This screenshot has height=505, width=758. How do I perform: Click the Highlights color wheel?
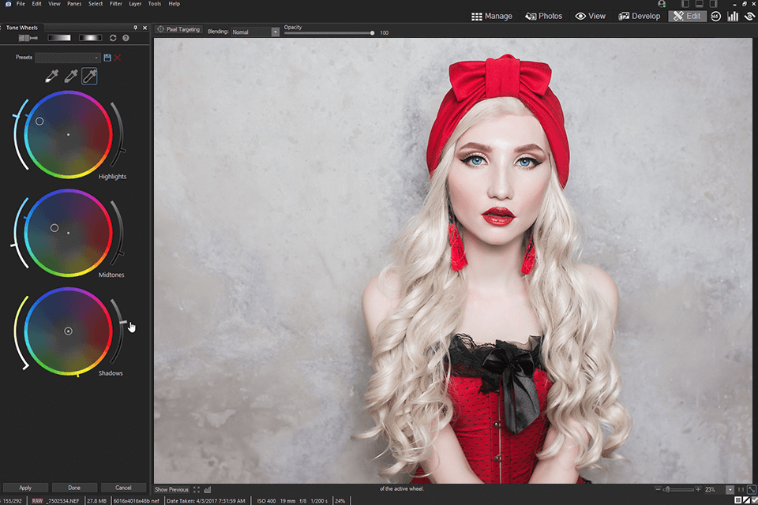pyautogui.click(x=68, y=135)
